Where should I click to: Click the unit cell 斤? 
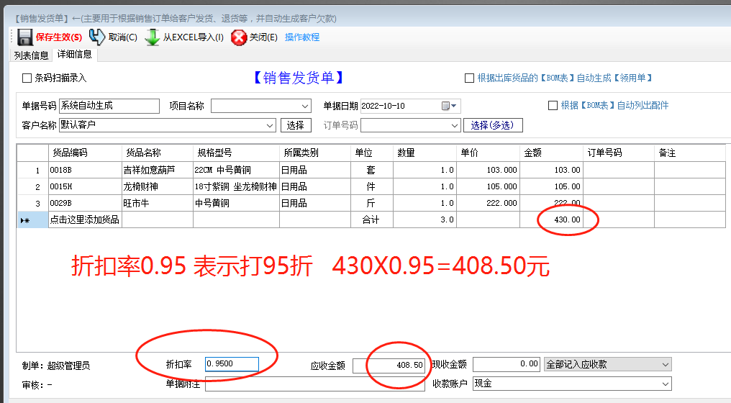[x=371, y=204]
